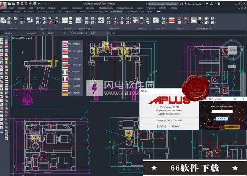The height and width of the screenshot is (176, 247).
Task: Click the large beige icon in Lines panel
Action: (x=65, y=20)
